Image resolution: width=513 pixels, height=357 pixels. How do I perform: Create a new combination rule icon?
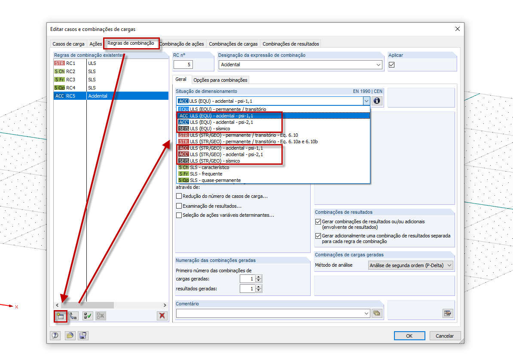pyautogui.click(x=61, y=316)
